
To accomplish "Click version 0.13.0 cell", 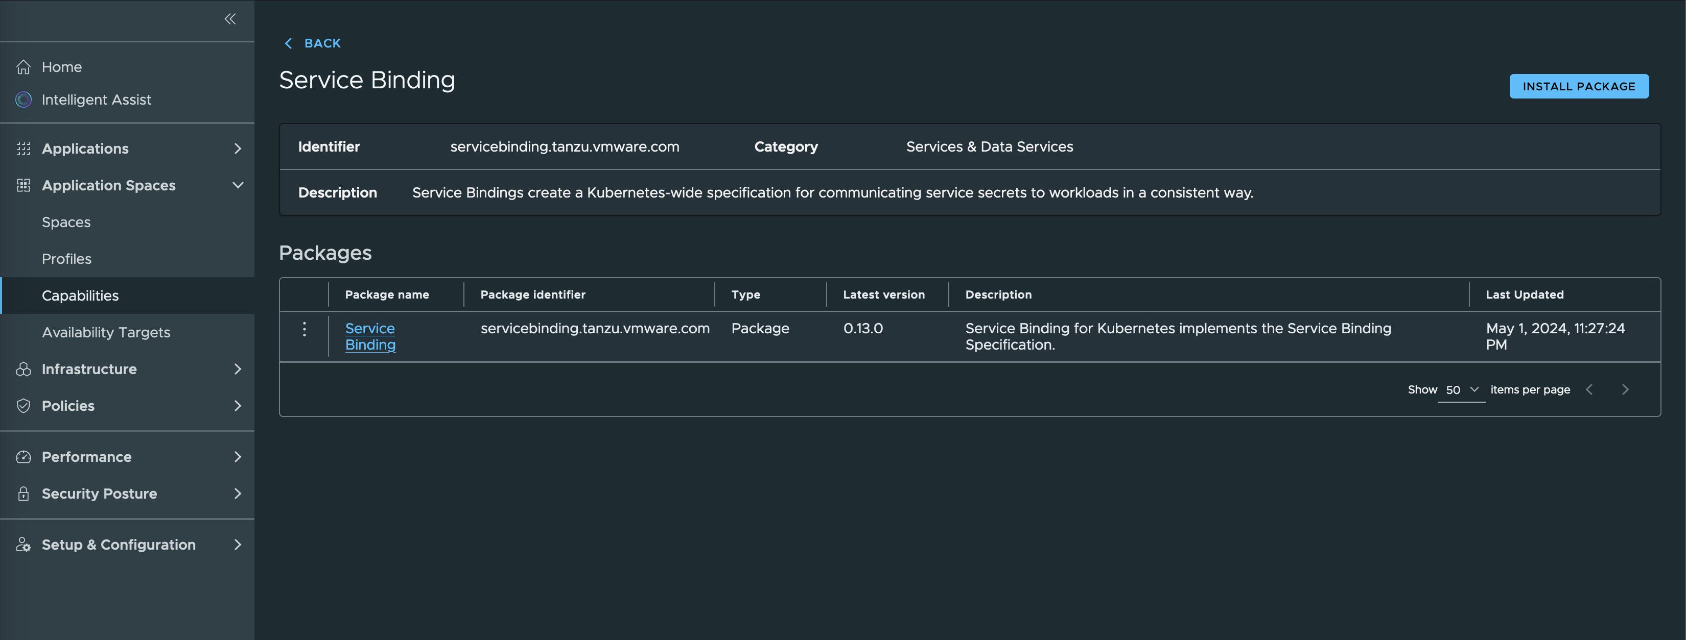I will click(862, 328).
